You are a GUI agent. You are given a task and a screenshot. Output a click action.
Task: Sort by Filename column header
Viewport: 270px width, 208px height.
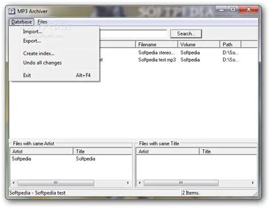point(157,44)
